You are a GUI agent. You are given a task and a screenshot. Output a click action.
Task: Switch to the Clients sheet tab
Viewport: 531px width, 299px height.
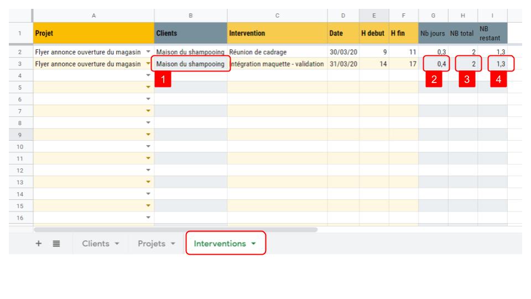pyautogui.click(x=96, y=244)
